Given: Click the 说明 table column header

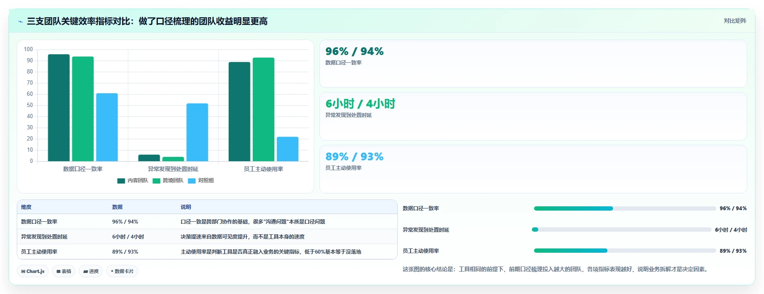Looking at the screenshot, I should pos(186,207).
